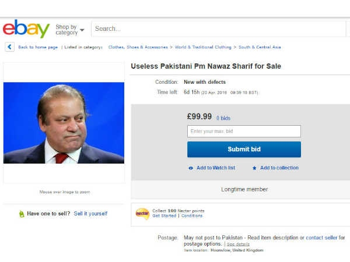The image size is (350, 262).
Task: Click the contact seller link
Action: (321, 238)
